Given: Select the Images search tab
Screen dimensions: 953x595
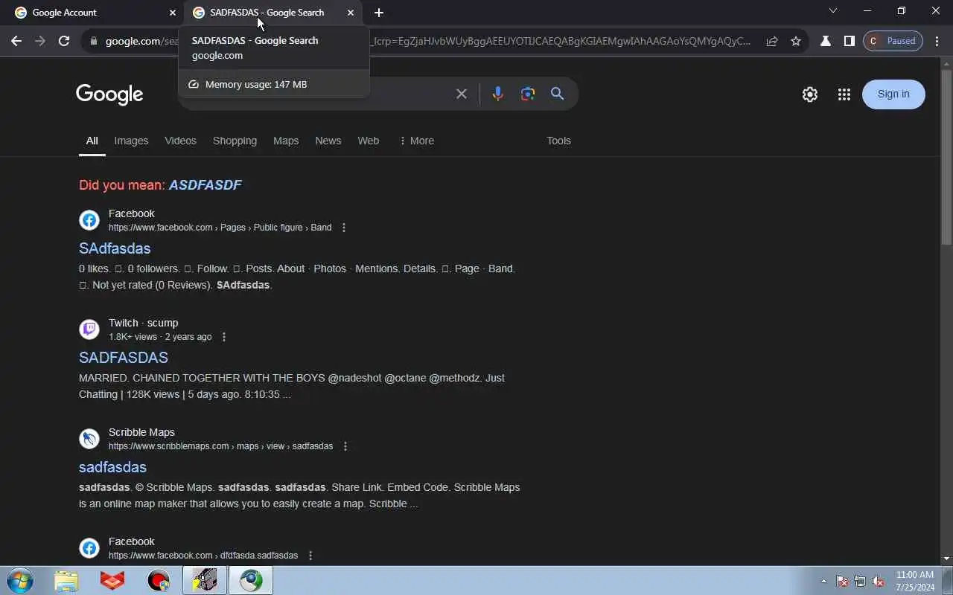Looking at the screenshot, I should tap(131, 141).
